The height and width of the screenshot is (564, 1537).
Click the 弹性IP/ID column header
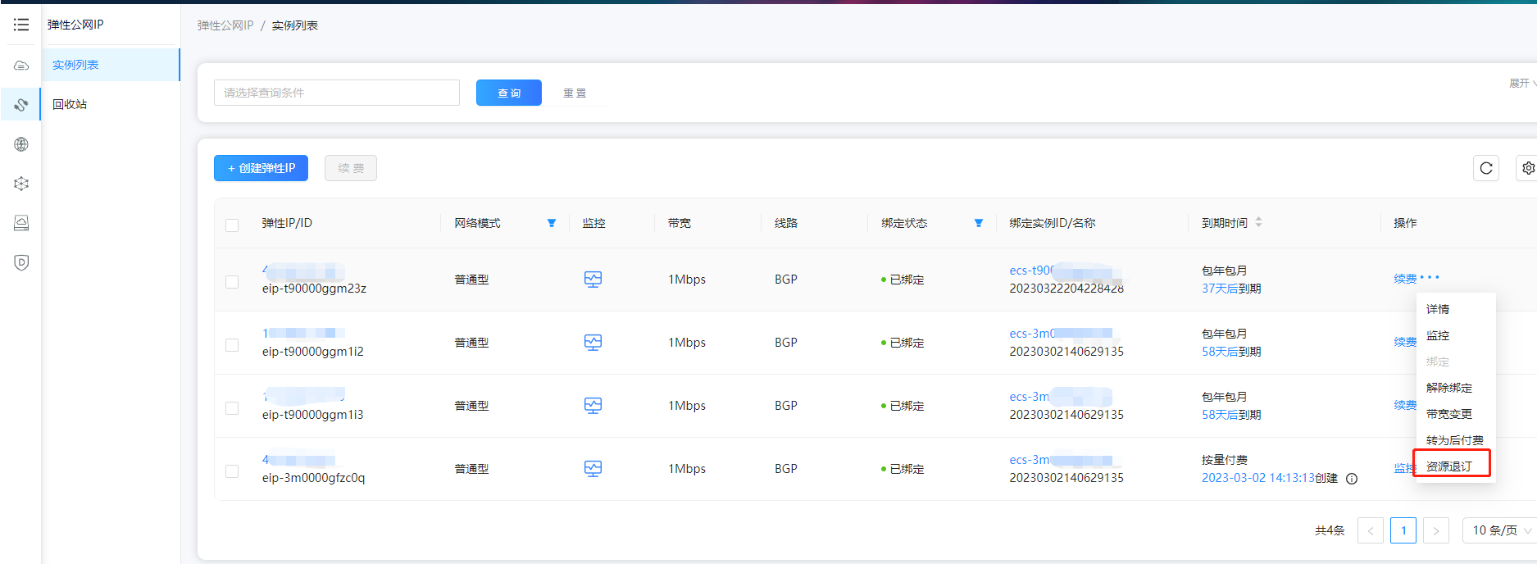[x=287, y=223]
